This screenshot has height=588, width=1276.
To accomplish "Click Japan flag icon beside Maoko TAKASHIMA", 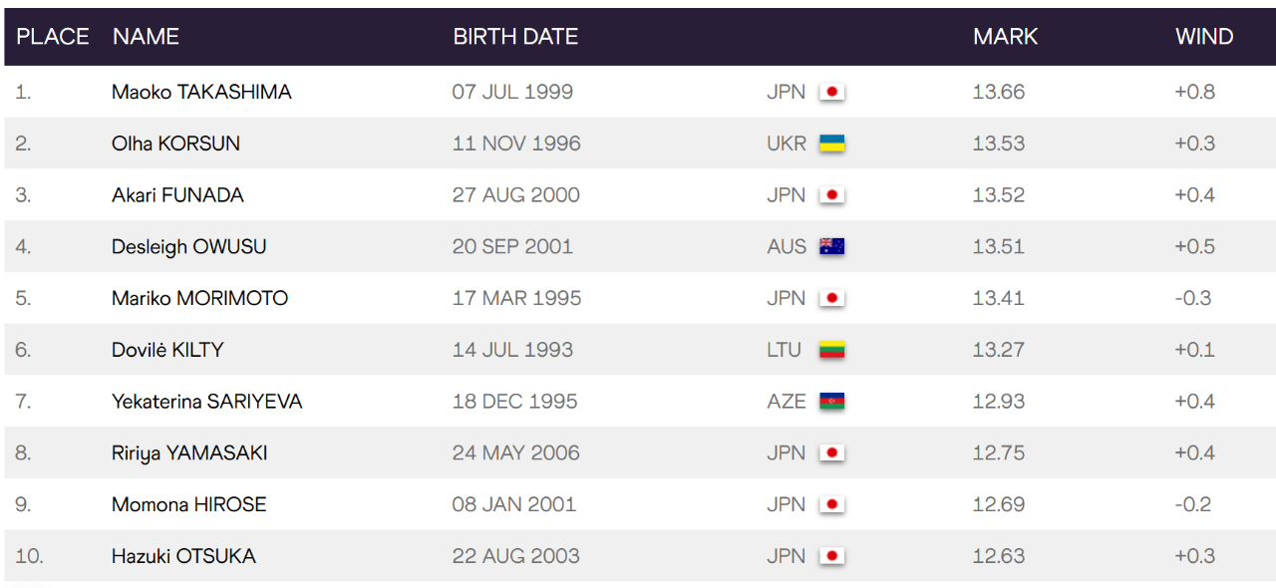I will coord(831,93).
